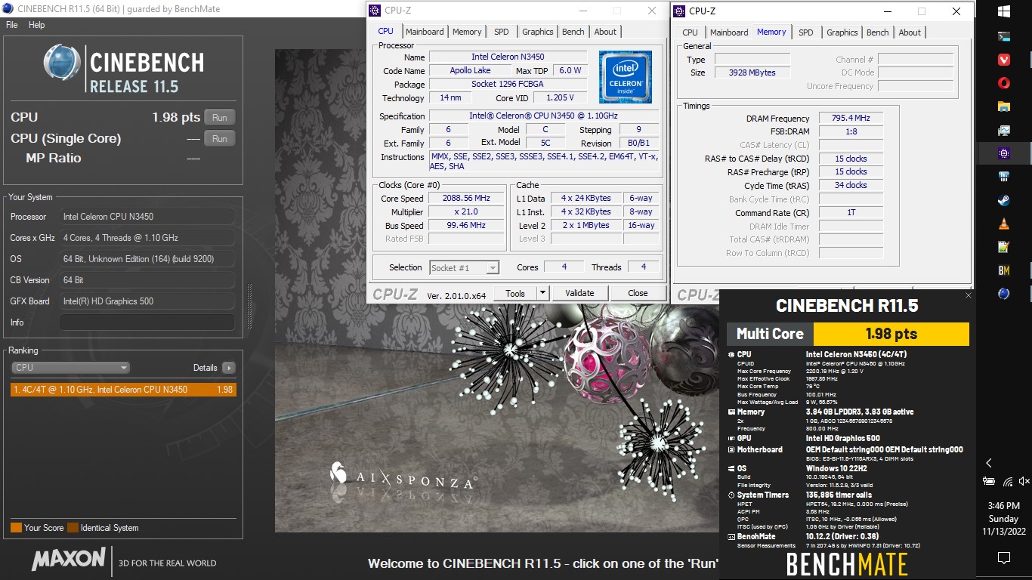Image resolution: width=1032 pixels, height=580 pixels.
Task: Open the File menu in Cinebench
Action: (x=12, y=25)
